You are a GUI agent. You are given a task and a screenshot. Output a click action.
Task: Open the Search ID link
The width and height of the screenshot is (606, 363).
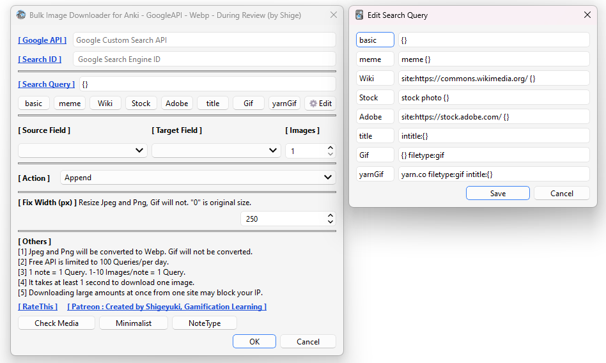[x=41, y=59]
